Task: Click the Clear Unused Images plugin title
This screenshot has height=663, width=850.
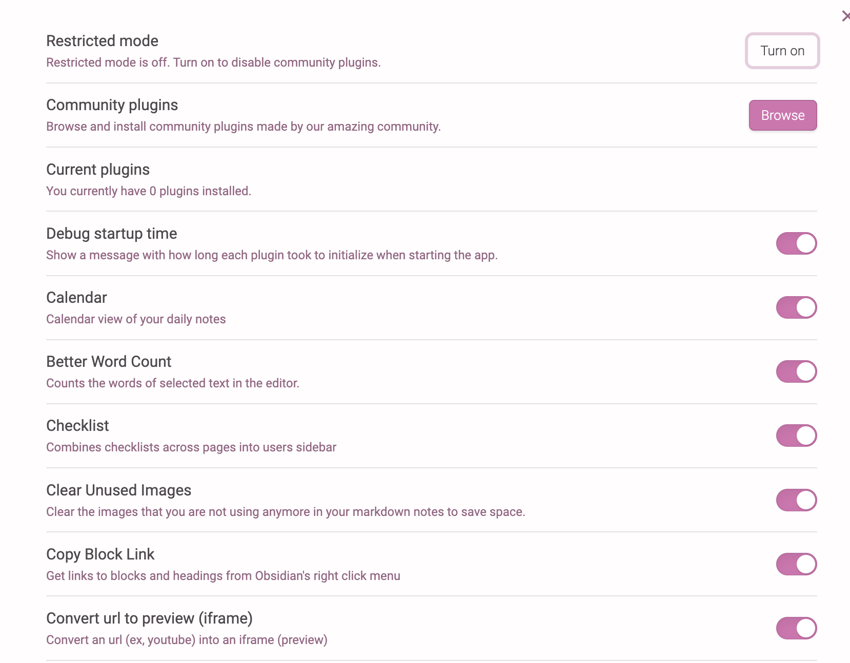Action: pyautogui.click(x=118, y=490)
